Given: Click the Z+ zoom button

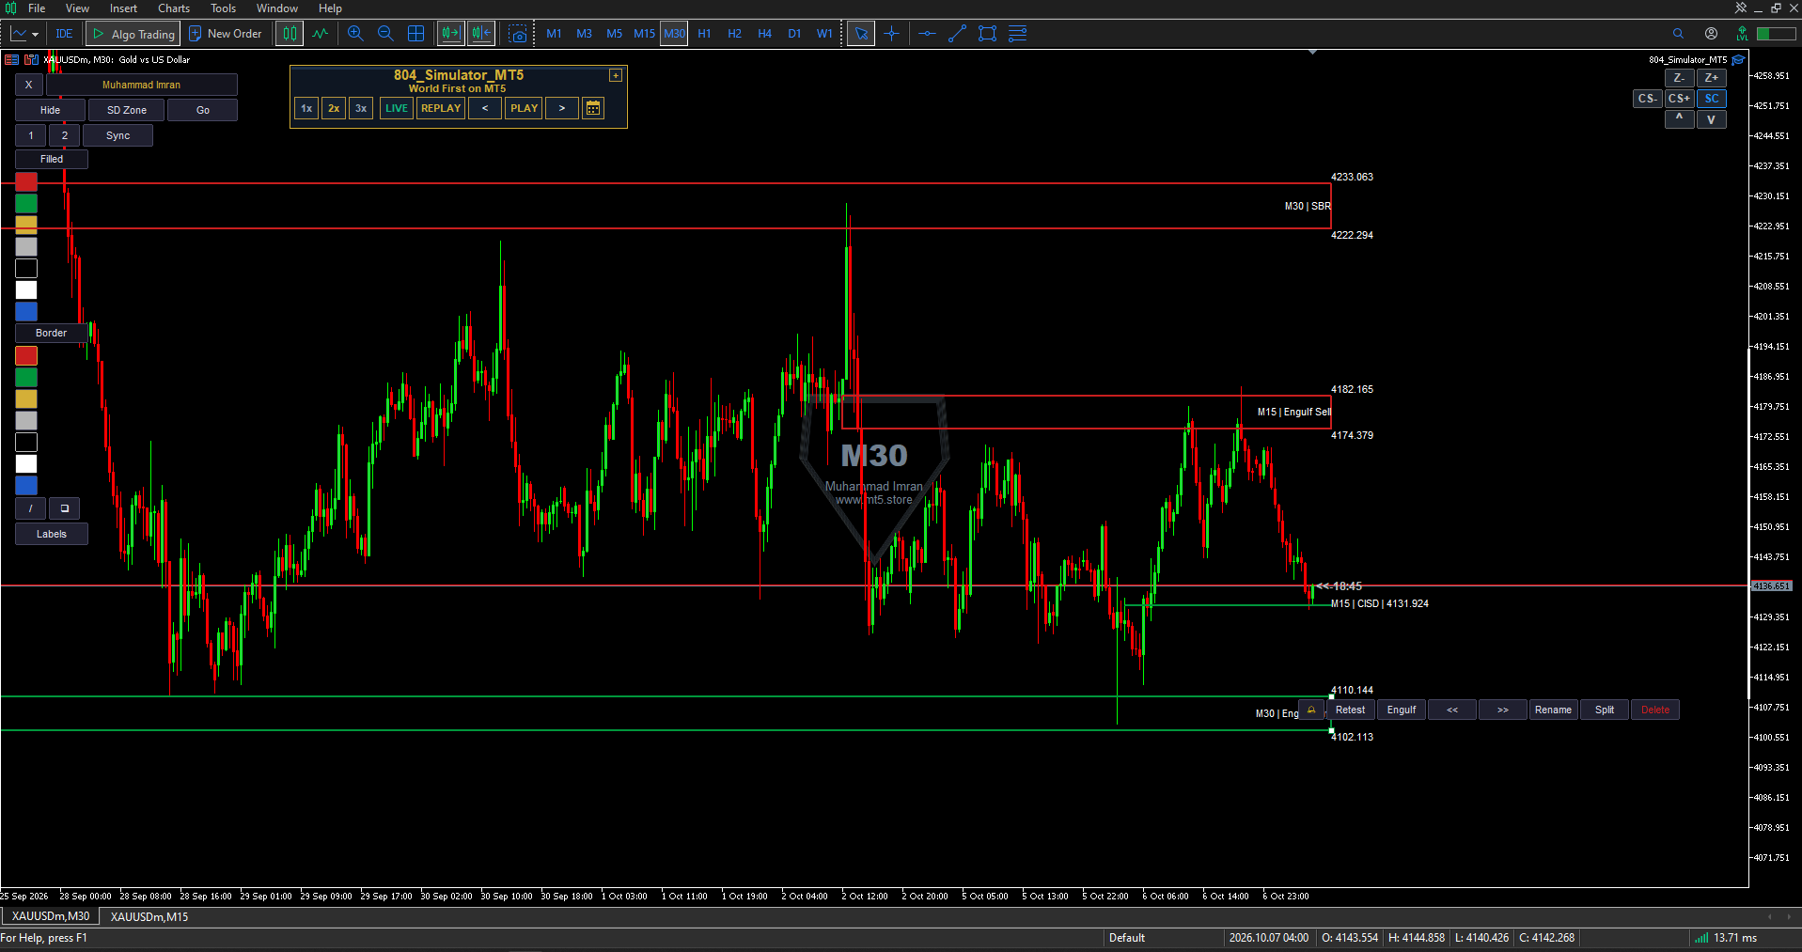Looking at the screenshot, I should click(x=1711, y=78).
